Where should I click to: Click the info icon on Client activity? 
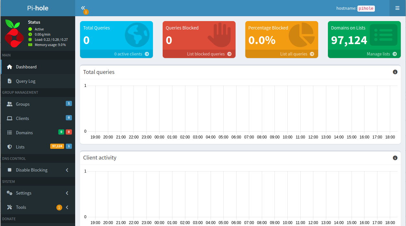pos(395,158)
